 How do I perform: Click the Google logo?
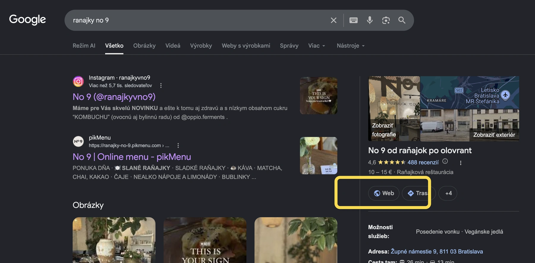click(27, 20)
